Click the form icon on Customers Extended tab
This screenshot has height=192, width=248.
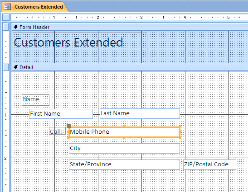pos(7,7)
